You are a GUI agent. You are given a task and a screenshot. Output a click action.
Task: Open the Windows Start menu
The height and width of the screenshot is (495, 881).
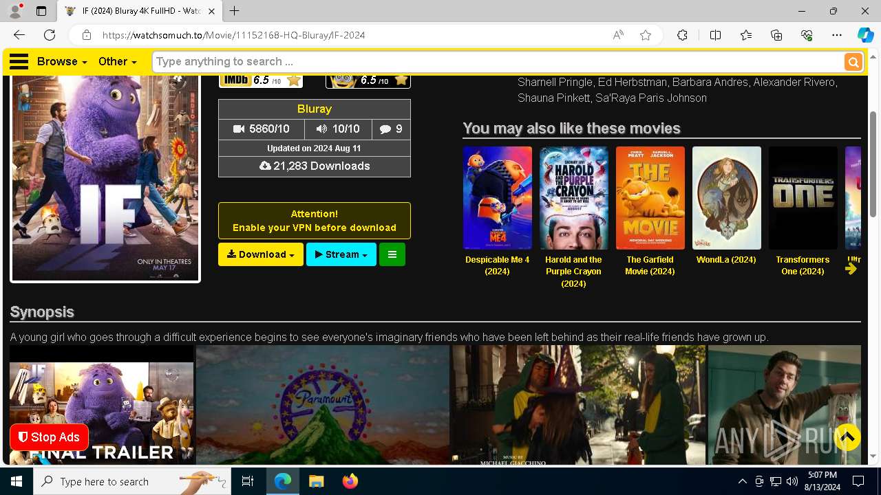tap(17, 481)
